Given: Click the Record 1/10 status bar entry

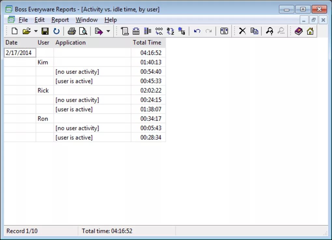Looking at the screenshot, I should point(22,231).
